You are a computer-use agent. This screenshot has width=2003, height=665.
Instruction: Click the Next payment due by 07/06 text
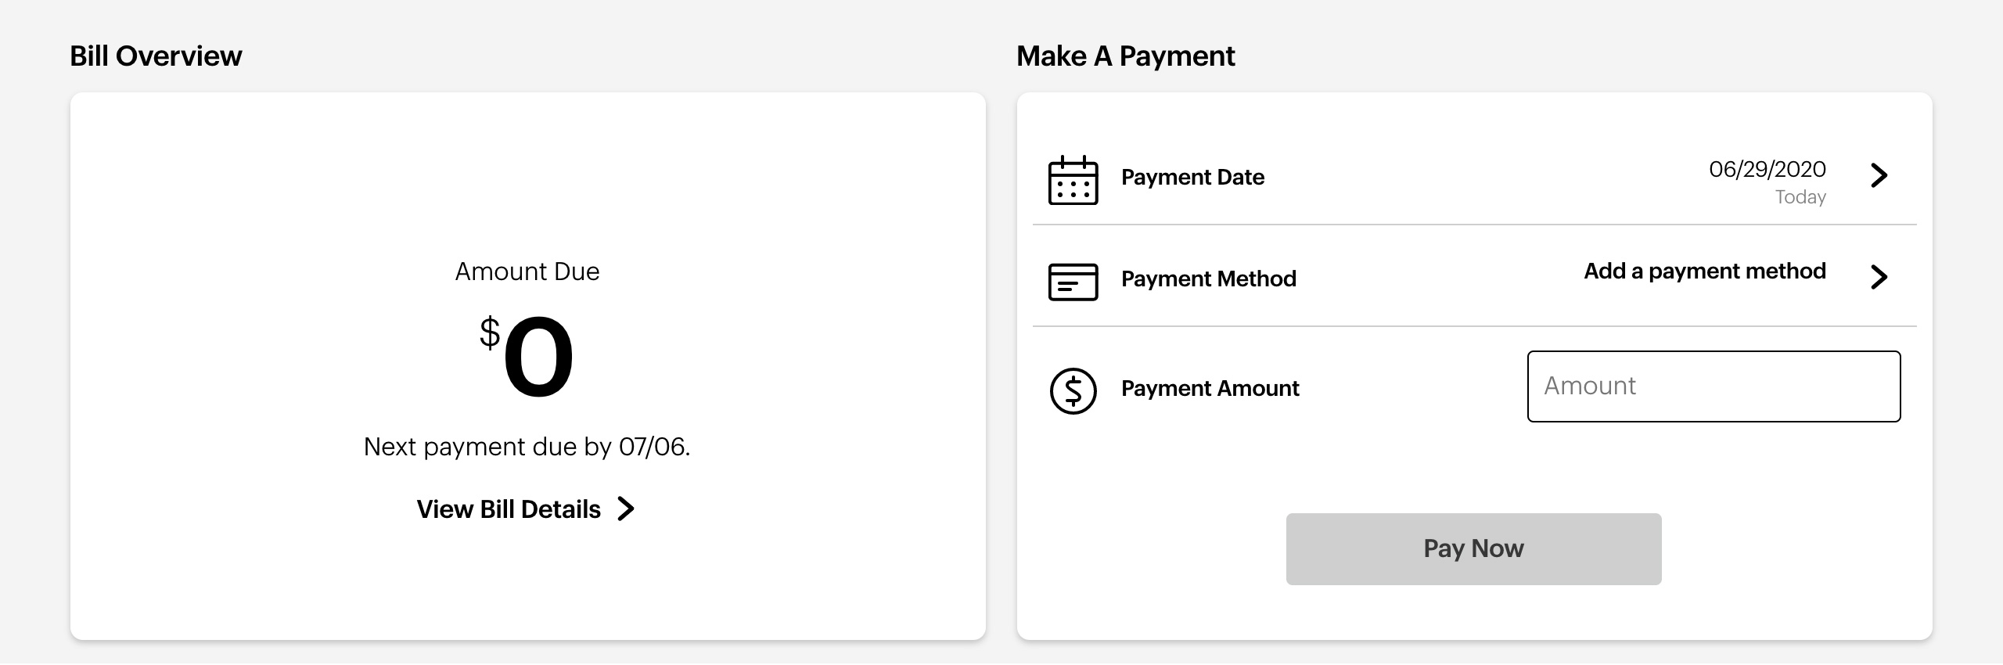tap(527, 447)
